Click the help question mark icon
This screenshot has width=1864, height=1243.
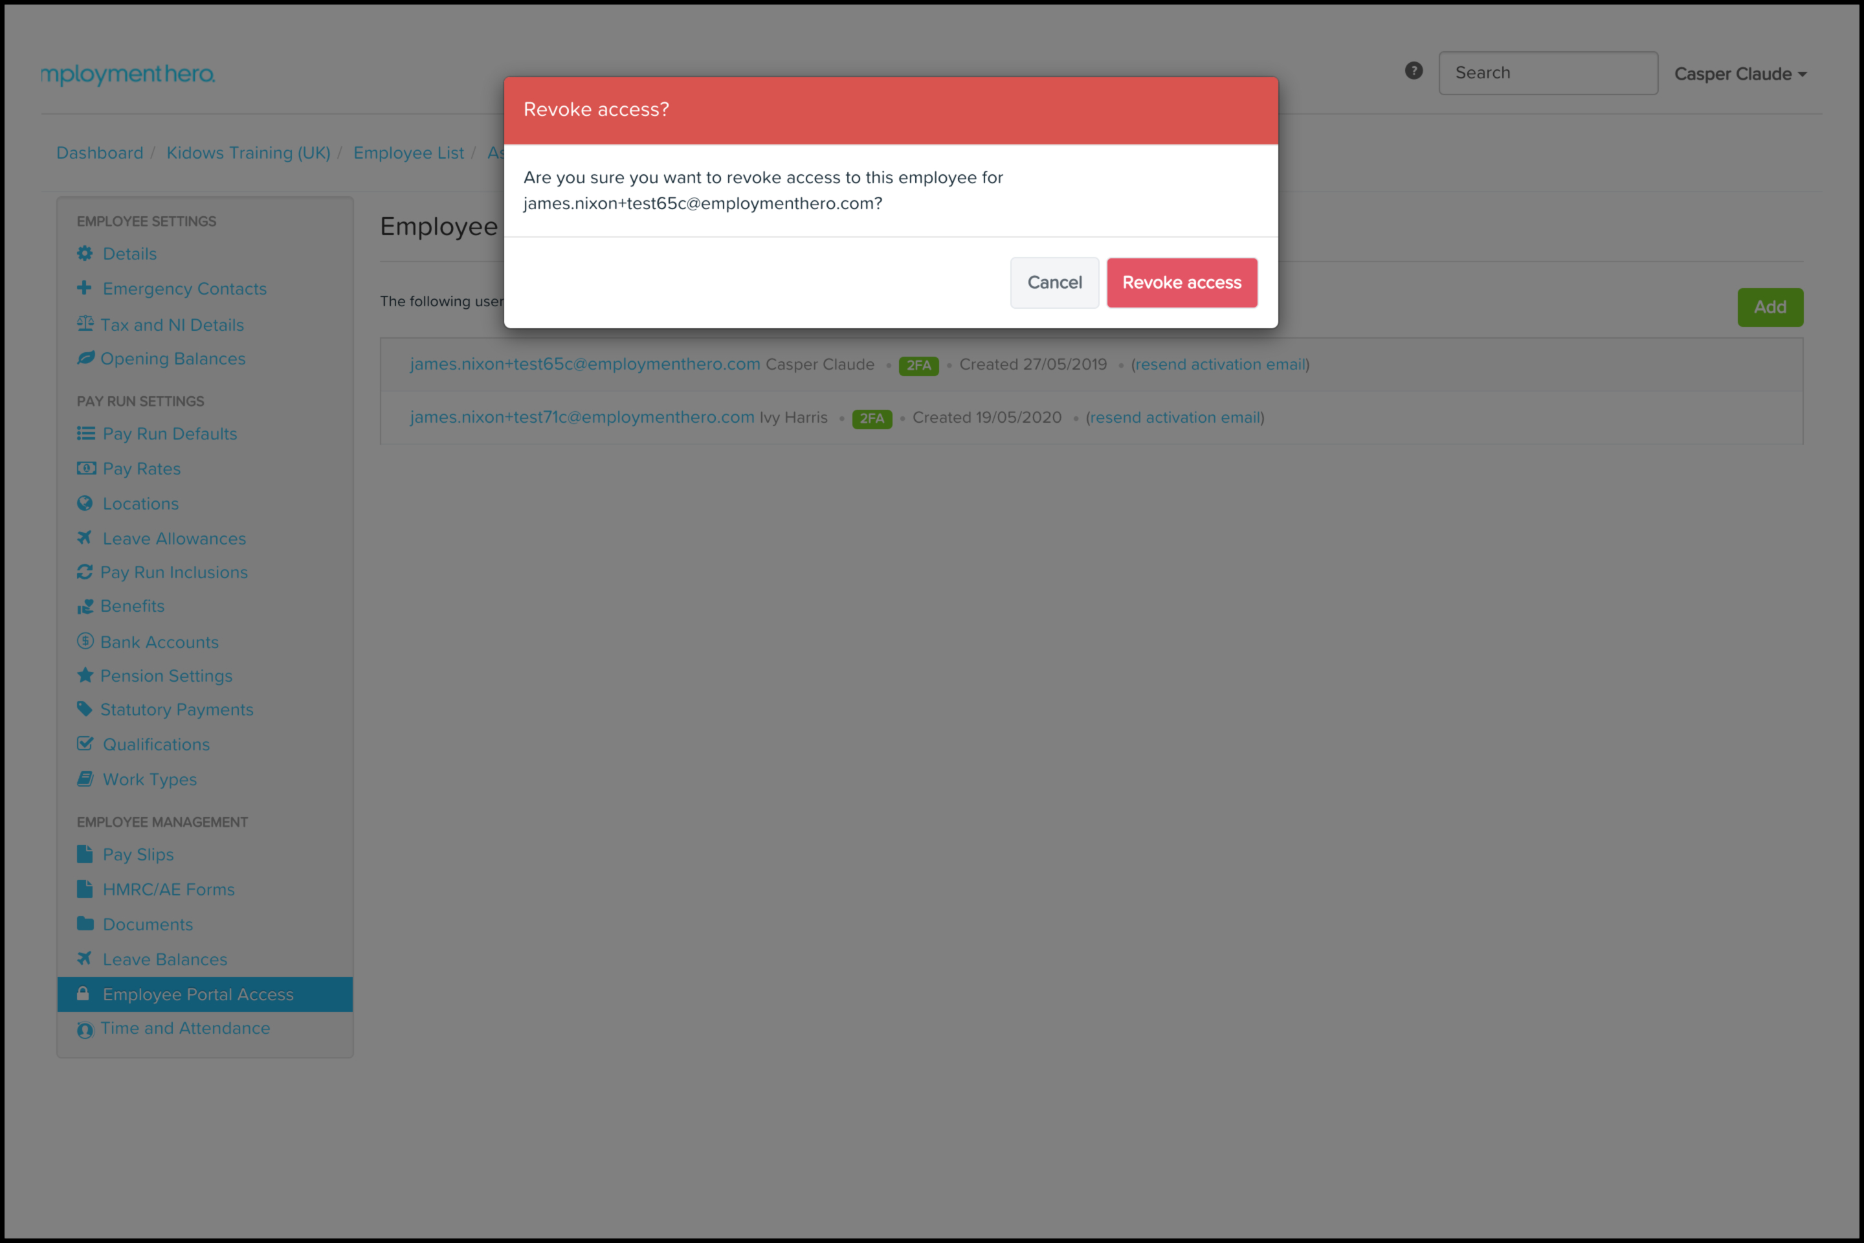(x=1413, y=71)
